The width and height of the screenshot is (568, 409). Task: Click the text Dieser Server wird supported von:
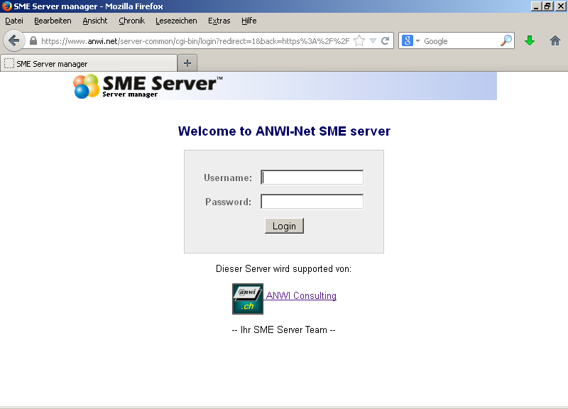283,269
